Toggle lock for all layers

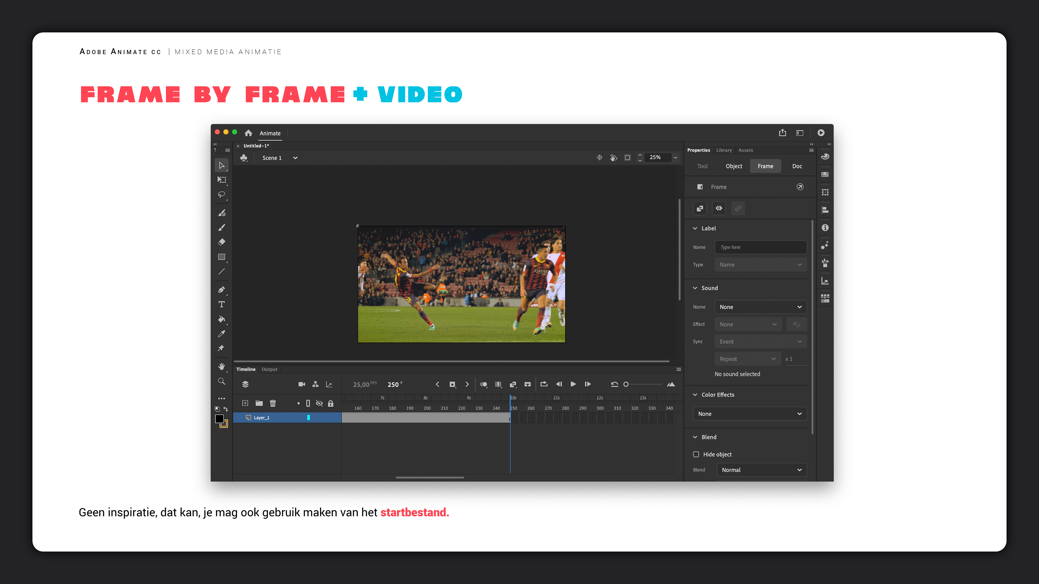coord(331,403)
